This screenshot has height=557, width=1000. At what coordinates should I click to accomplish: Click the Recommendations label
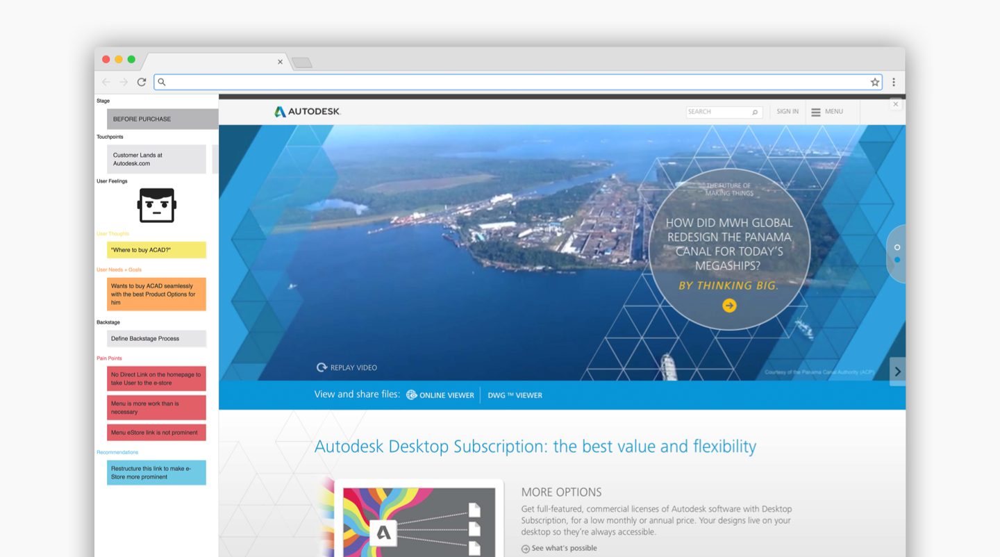[x=117, y=452]
